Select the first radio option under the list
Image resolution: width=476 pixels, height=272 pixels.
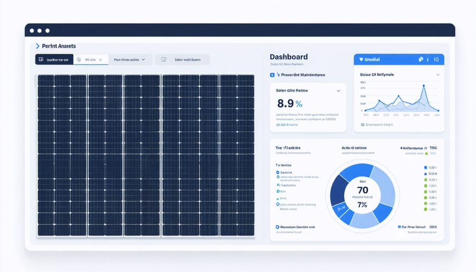coord(278,173)
